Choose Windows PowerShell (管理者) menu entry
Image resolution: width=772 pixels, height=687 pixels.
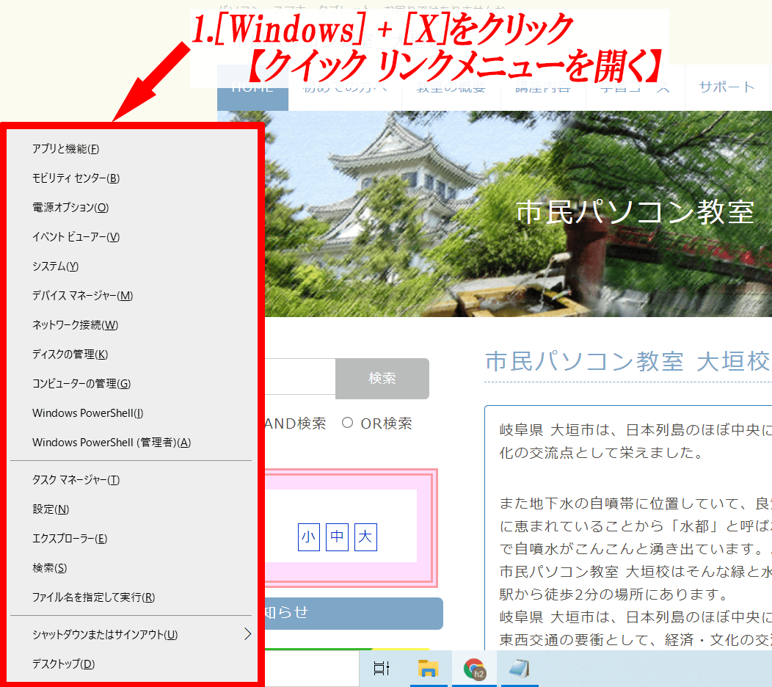point(111,443)
